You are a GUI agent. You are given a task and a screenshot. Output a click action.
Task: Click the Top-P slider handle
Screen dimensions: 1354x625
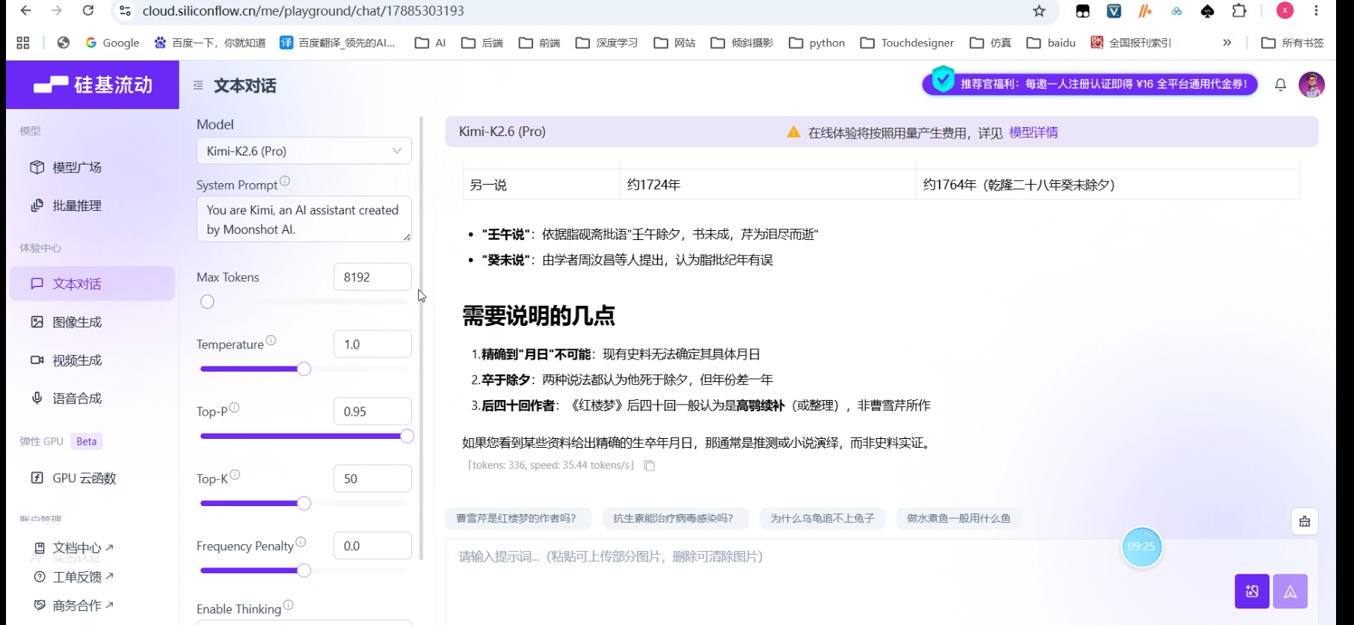[407, 437]
